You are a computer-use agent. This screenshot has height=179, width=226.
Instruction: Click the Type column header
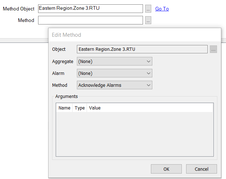(79, 108)
